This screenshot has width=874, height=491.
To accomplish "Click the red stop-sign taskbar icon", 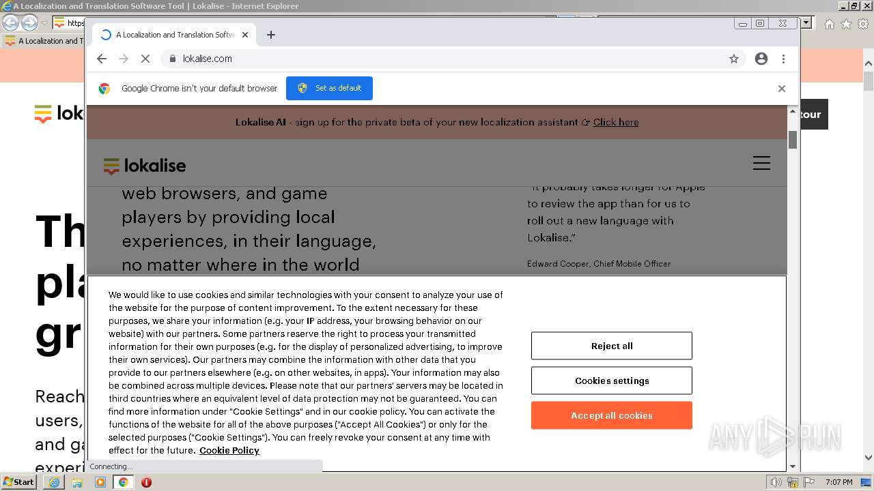I will [x=146, y=482].
